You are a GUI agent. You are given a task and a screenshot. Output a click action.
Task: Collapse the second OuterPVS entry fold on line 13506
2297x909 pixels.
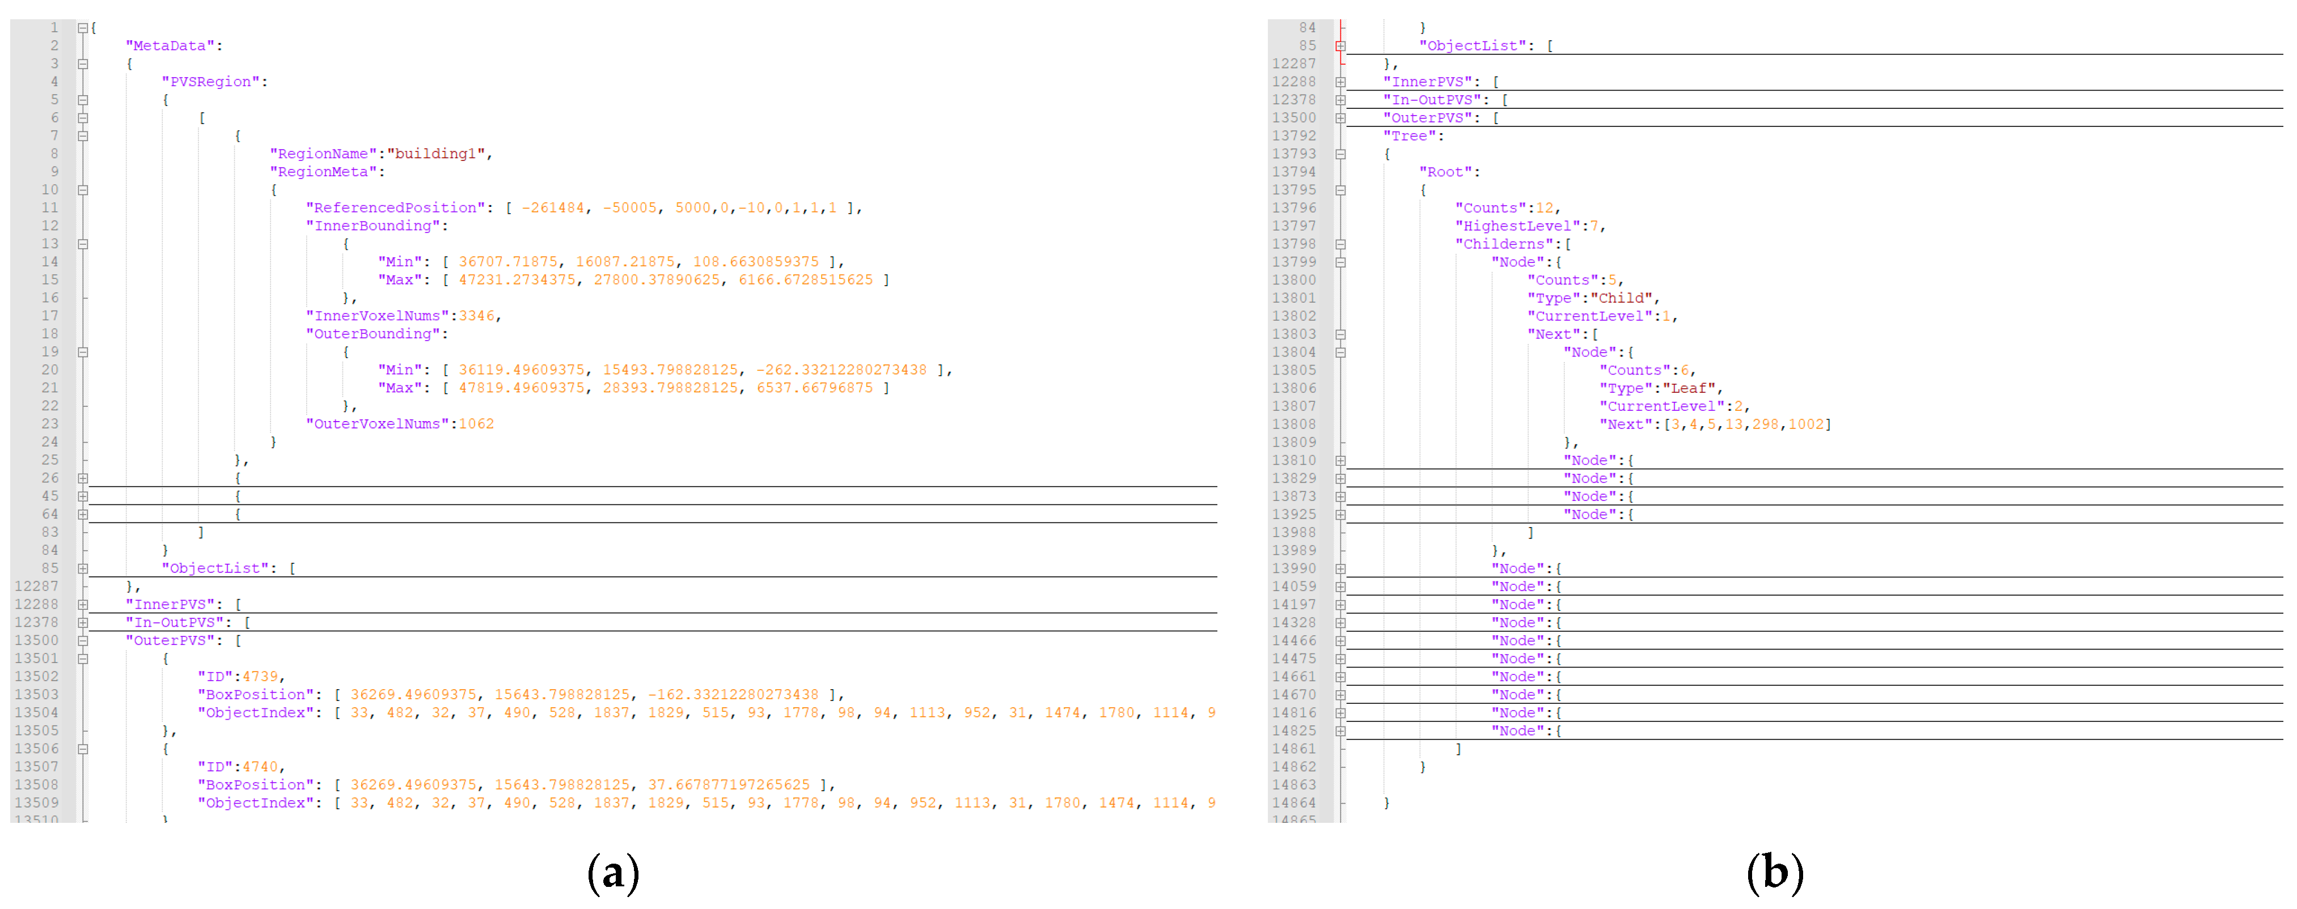tap(83, 749)
